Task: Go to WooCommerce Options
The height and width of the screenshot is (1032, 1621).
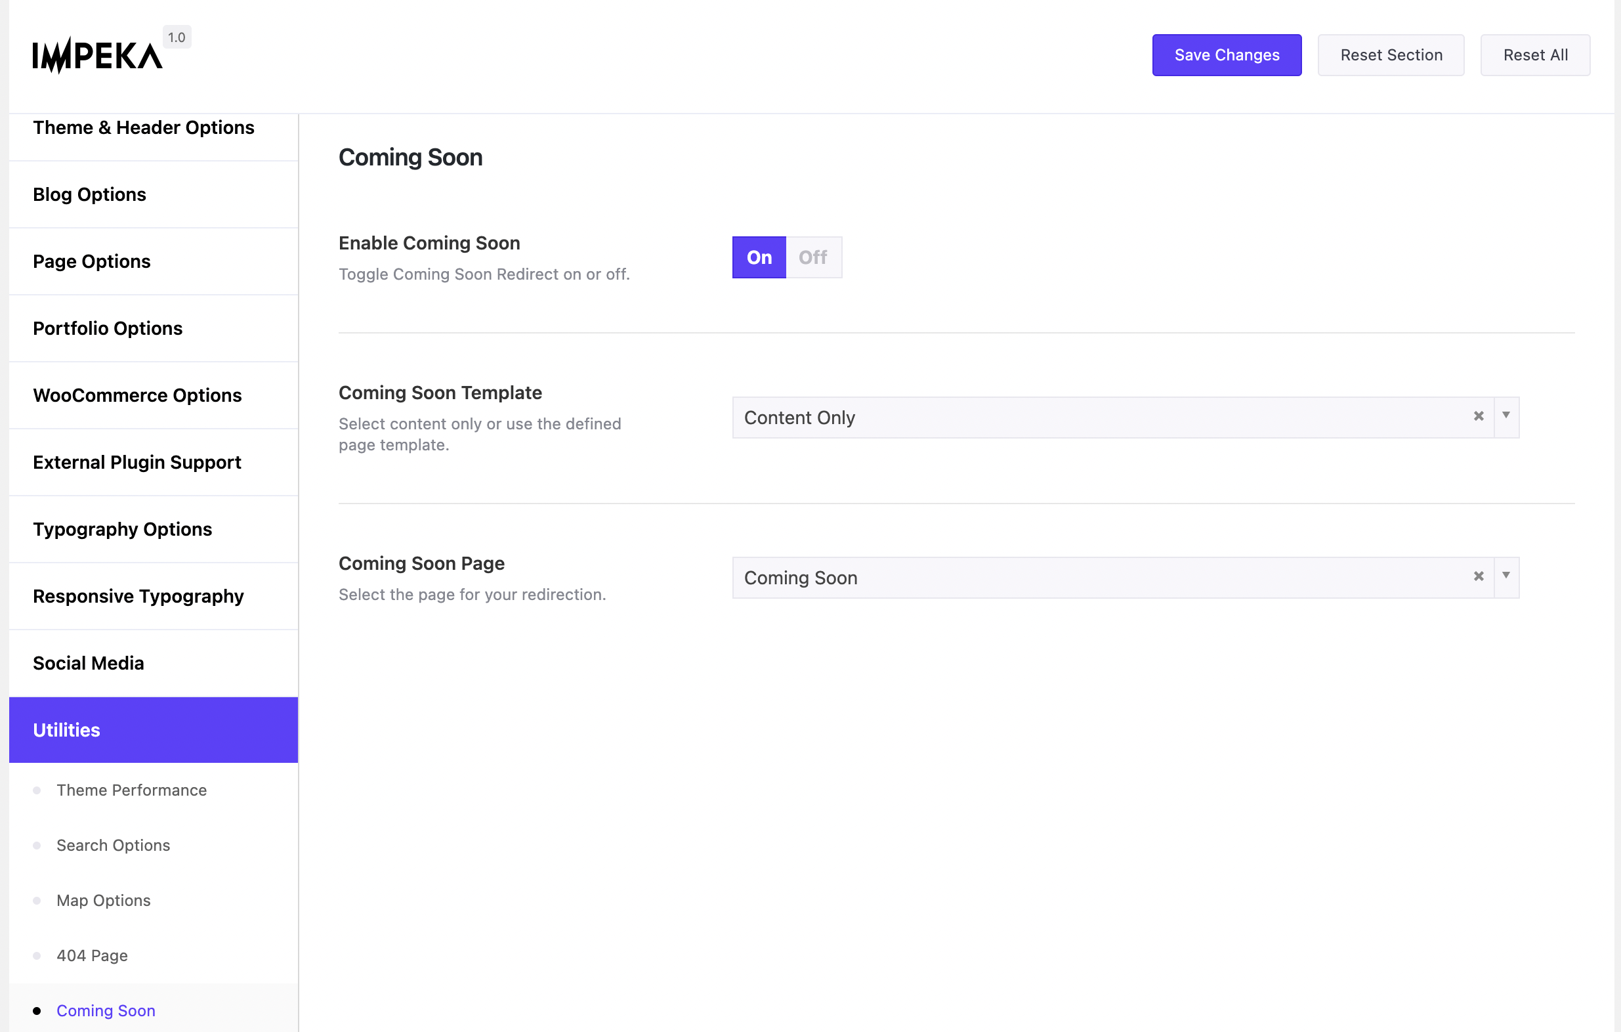Action: (x=137, y=395)
